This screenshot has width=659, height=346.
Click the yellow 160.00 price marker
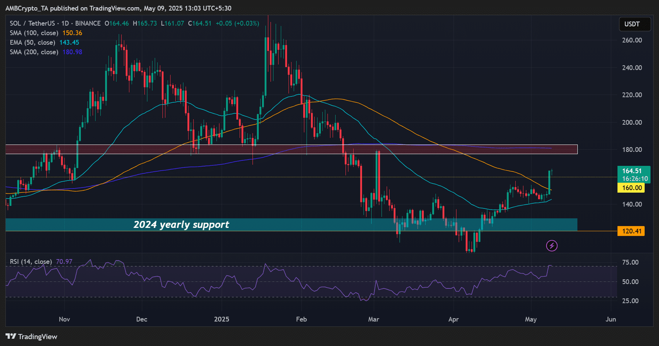(631, 188)
